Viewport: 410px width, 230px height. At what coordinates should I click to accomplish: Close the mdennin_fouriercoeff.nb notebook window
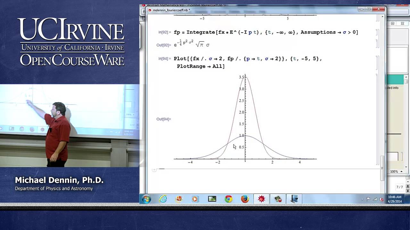379,9
